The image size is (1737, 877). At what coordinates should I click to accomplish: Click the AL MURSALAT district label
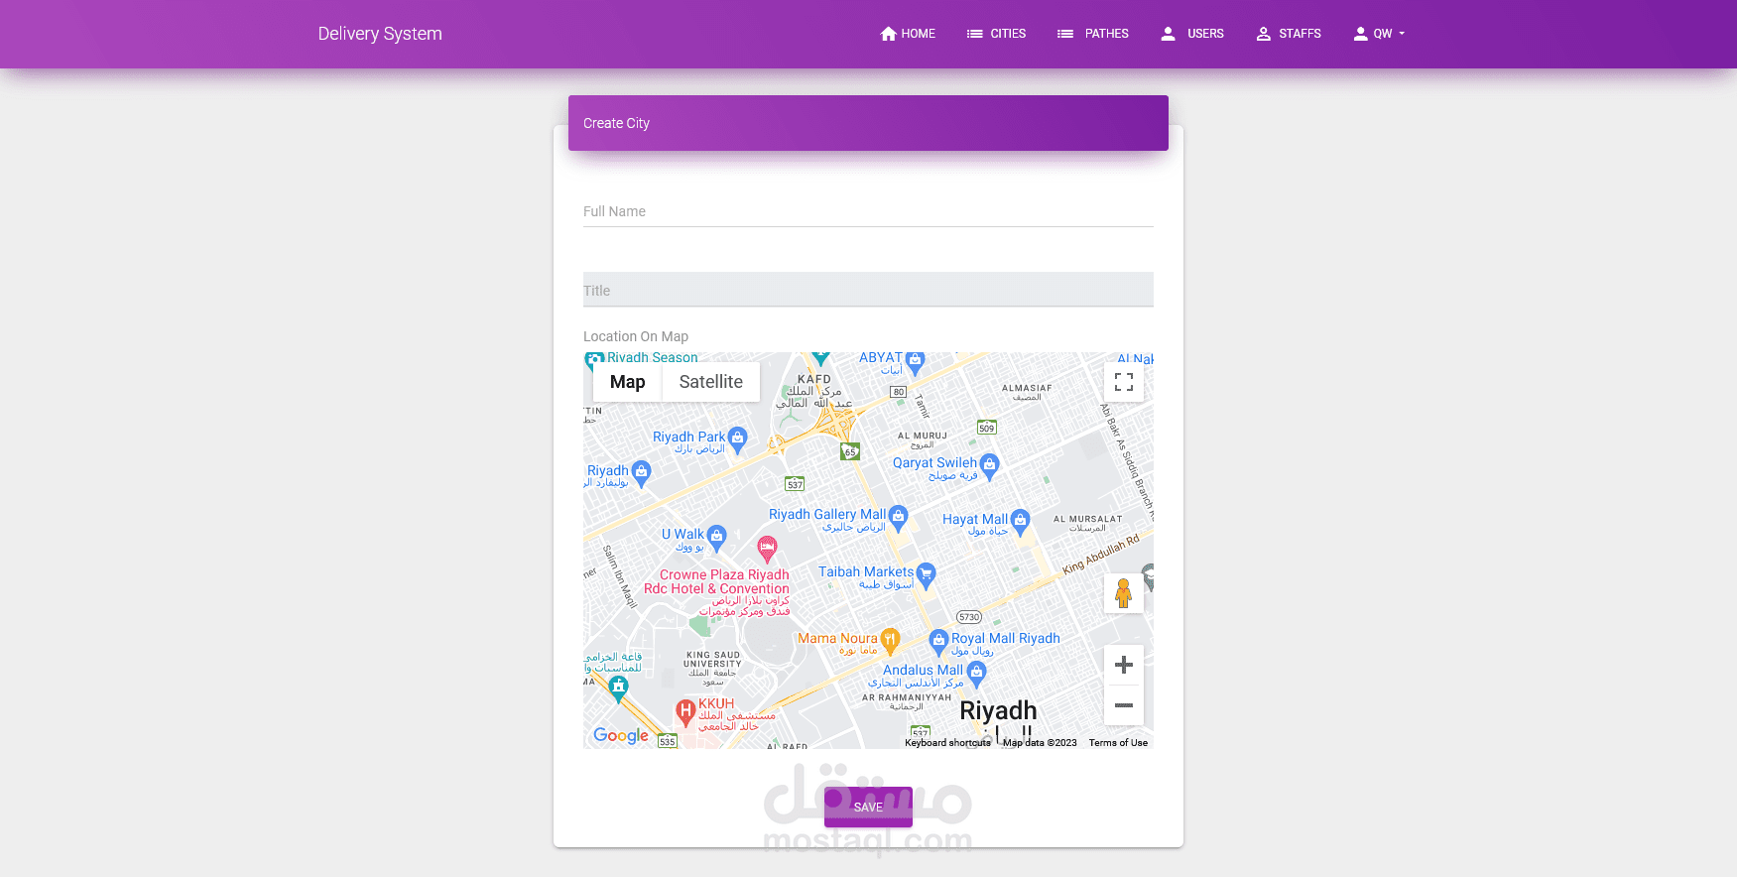tap(1087, 519)
